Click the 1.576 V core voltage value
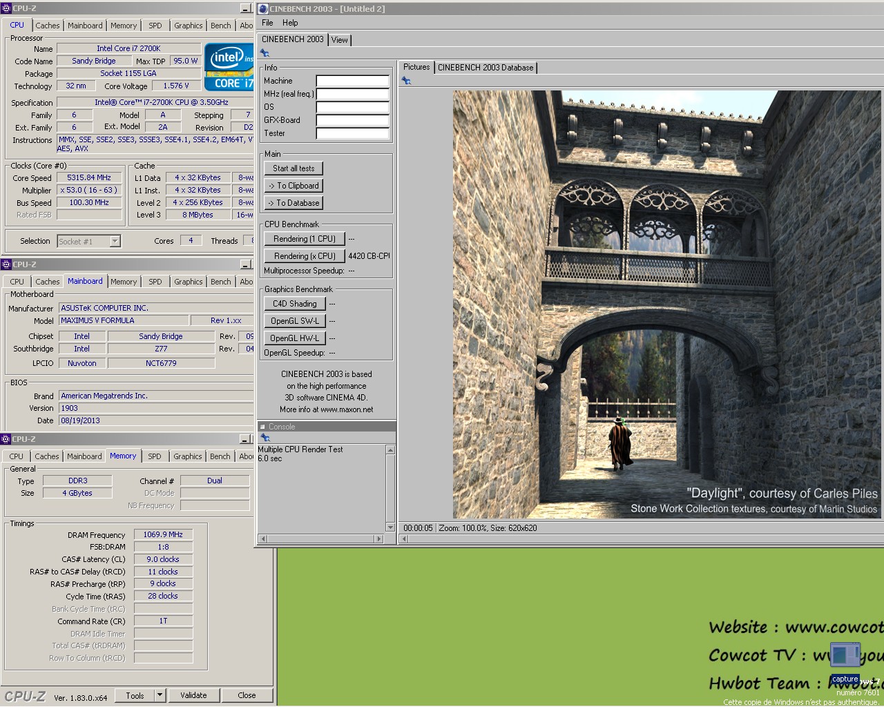Viewport: 884px width, 707px height. point(177,86)
